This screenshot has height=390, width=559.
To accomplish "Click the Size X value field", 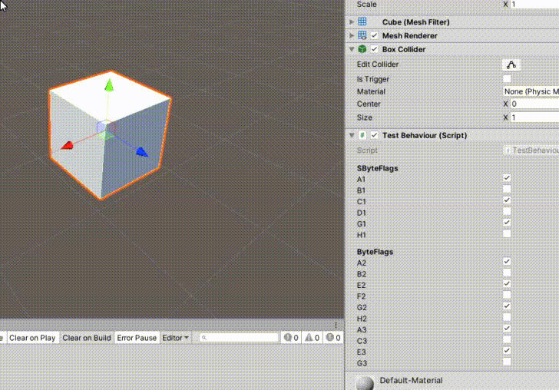I will tap(534, 117).
